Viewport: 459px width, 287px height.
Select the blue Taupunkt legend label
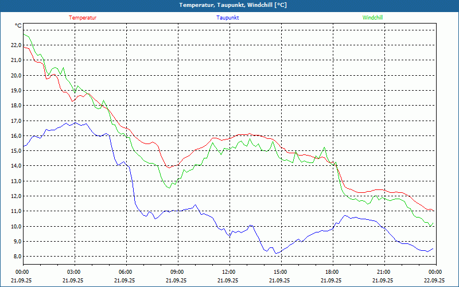click(x=228, y=18)
